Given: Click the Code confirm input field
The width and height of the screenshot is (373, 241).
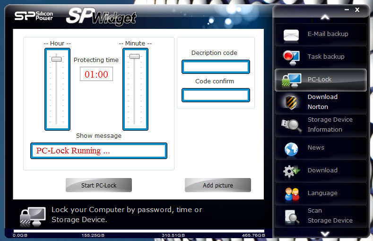Looking at the screenshot, I should tap(216, 95).
